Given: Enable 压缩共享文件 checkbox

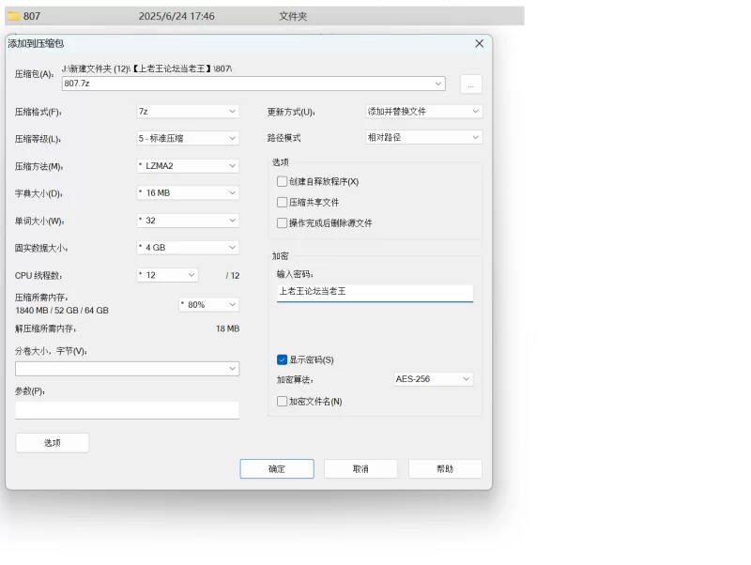Looking at the screenshot, I should click(283, 202).
